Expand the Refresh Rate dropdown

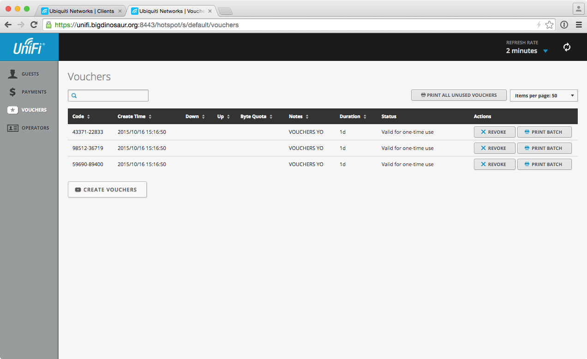coord(527,51)
